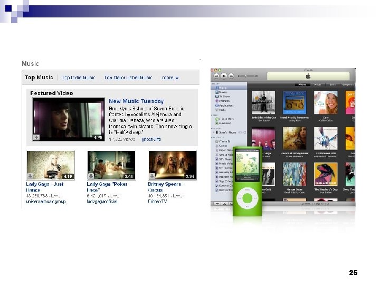Screen dimensions: 380x285
Task: Play the Featured Video thumbnail
Action: (69, 119)
